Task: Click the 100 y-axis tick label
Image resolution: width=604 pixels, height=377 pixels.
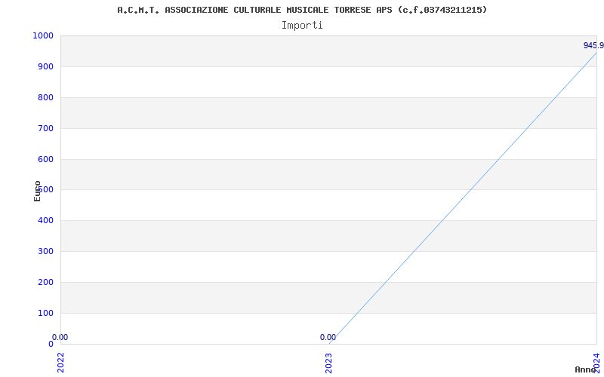Action: [x=45, y=313]
